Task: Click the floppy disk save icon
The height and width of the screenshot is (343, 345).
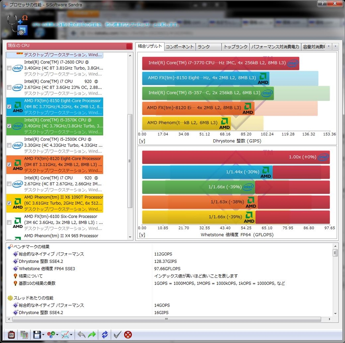Action: coord(37,335)
